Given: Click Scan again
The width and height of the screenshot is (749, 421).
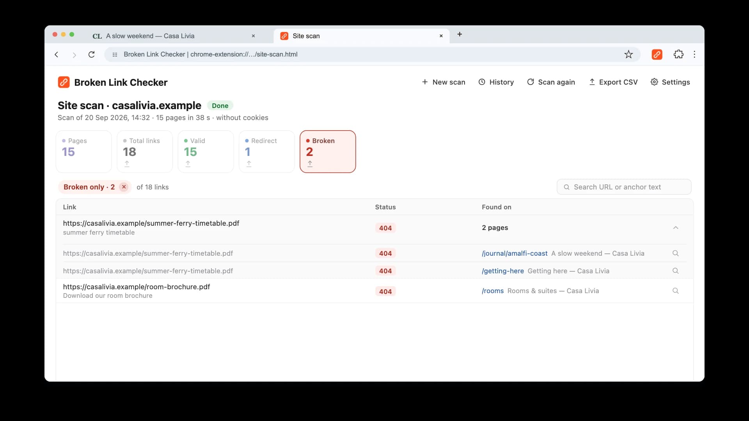Looking at the screenshot, I should click(551, 82).
